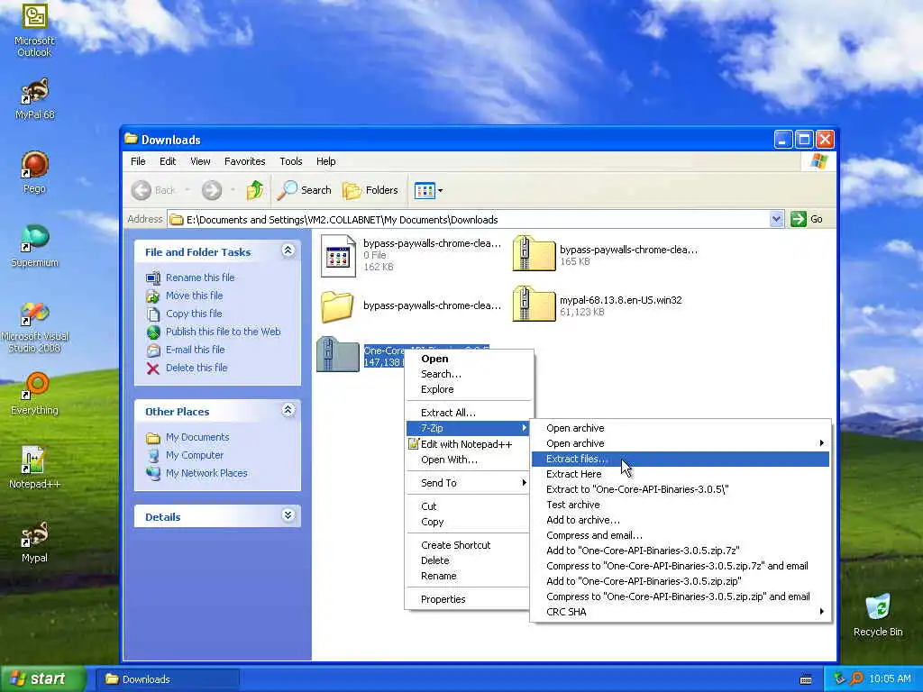Screen dimensions: 923x692
Task: Open the Edit menu
Action: (x=168, y=161)
